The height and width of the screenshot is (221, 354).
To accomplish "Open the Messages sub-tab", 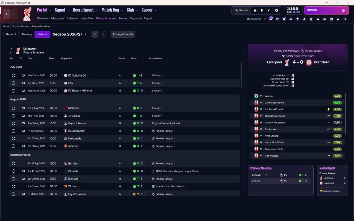I will tap(58, 19).
